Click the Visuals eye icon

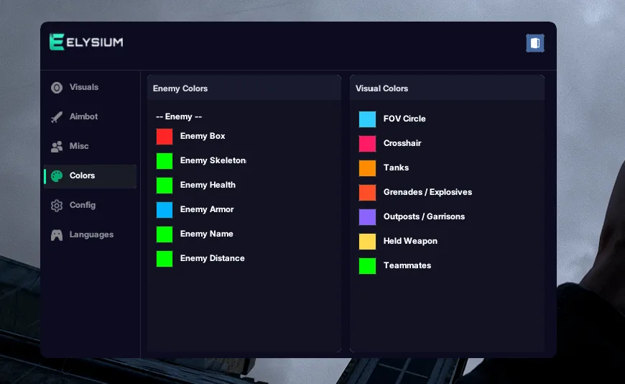click(57, 88)
